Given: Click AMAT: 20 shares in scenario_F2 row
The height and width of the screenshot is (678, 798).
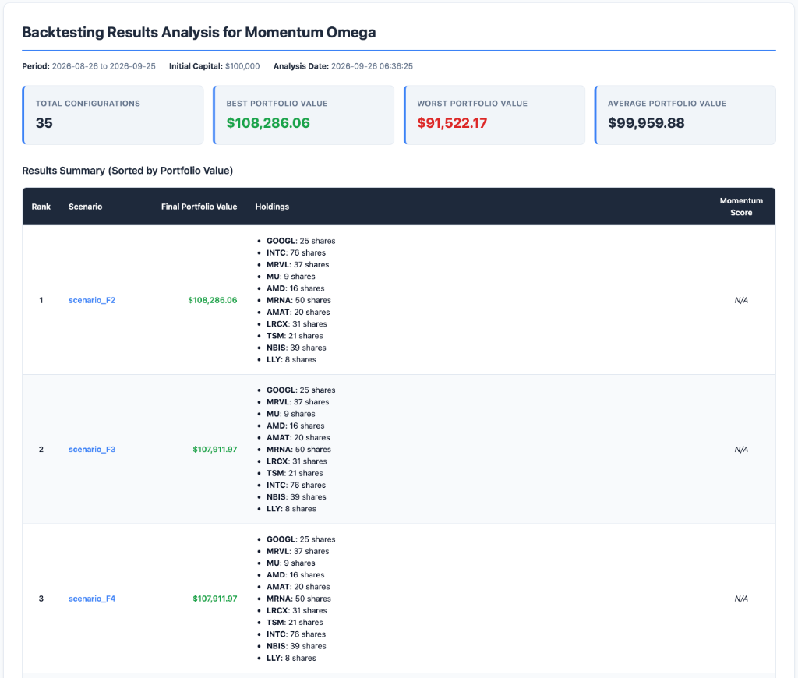Looking at the screenshot, I should pyautogui.click(x=298, y=312).
